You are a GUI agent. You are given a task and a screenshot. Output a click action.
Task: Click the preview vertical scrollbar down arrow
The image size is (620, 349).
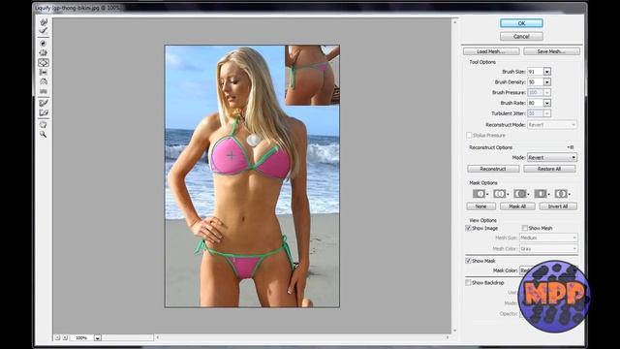tap(454, 331)
